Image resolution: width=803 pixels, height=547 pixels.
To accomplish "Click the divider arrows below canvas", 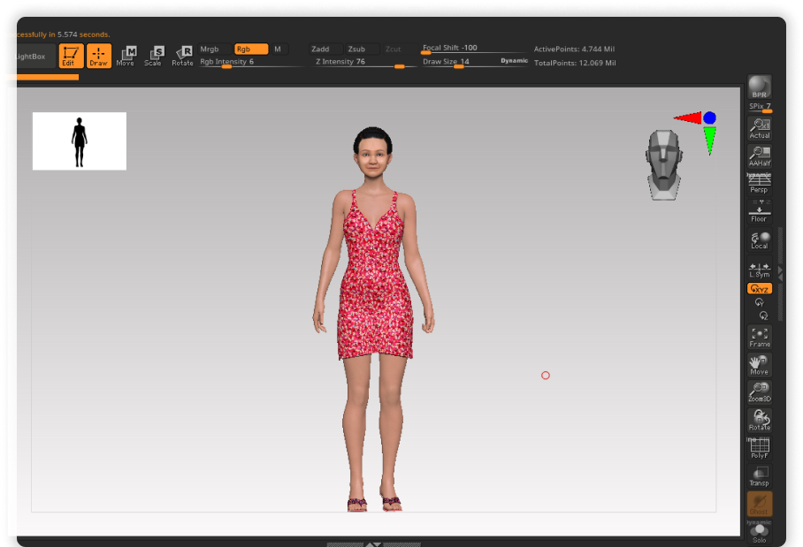I will [374, 544].
